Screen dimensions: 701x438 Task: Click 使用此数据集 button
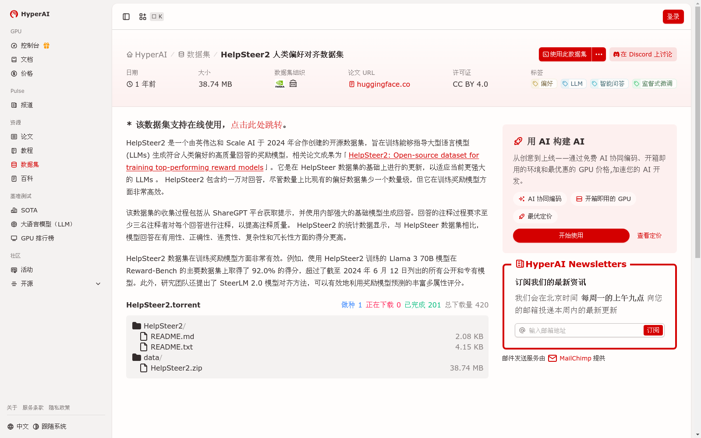click(x=565, y=54)
